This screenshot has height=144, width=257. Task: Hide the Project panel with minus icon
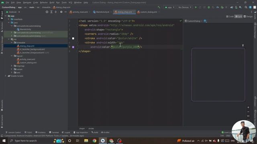coord(65,12)
